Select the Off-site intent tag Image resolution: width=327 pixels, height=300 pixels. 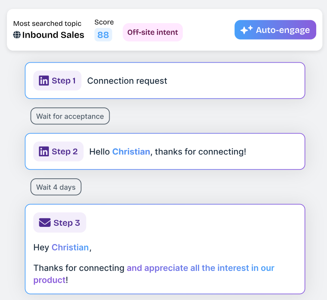[x=153, y=32]
